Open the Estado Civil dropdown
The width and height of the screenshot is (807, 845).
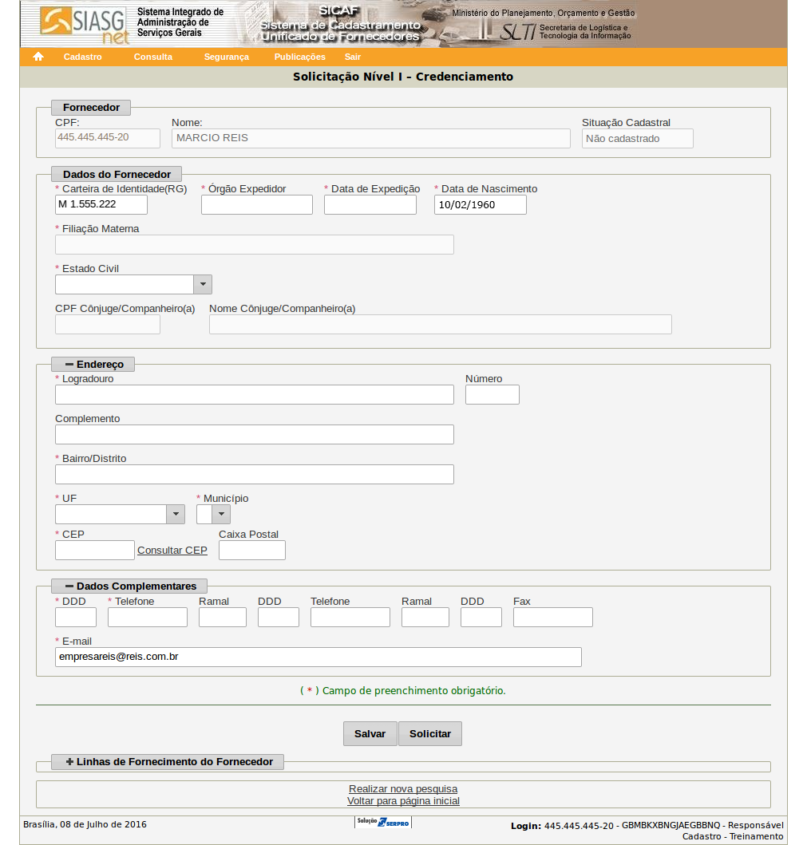point(133,285)
